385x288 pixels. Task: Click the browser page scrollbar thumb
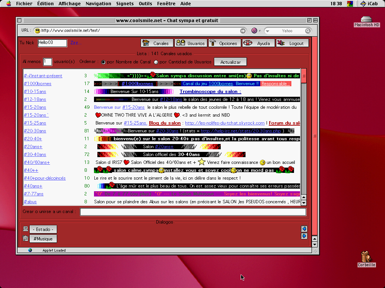(x=315, y=136)
